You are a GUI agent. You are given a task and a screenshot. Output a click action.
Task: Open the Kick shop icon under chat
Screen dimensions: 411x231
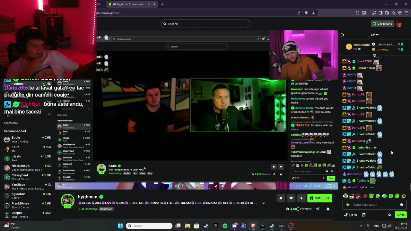pyautogui.click(x=364, y=215)
